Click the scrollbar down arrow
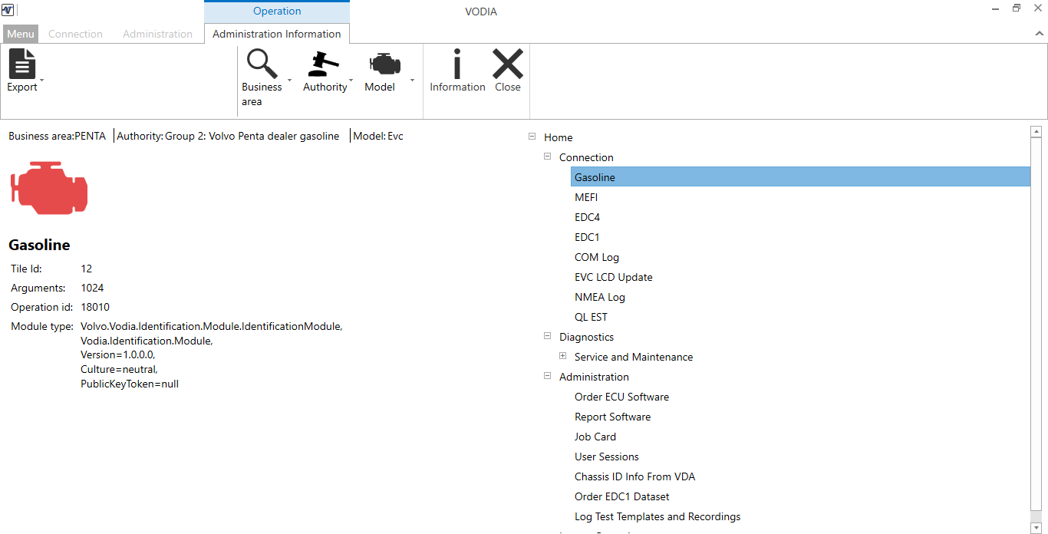 click(1036, 528)
